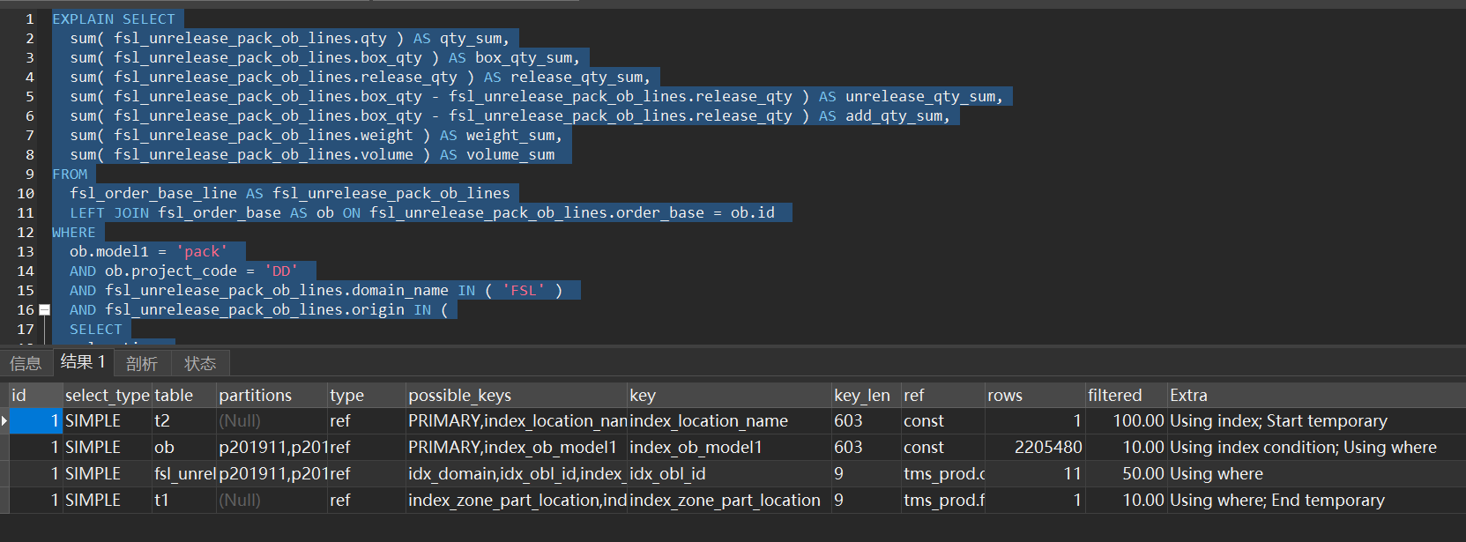This screenshot has width=1466, height=542.
Task: Click the index_ob_model1 key cell
Action: 729,448
